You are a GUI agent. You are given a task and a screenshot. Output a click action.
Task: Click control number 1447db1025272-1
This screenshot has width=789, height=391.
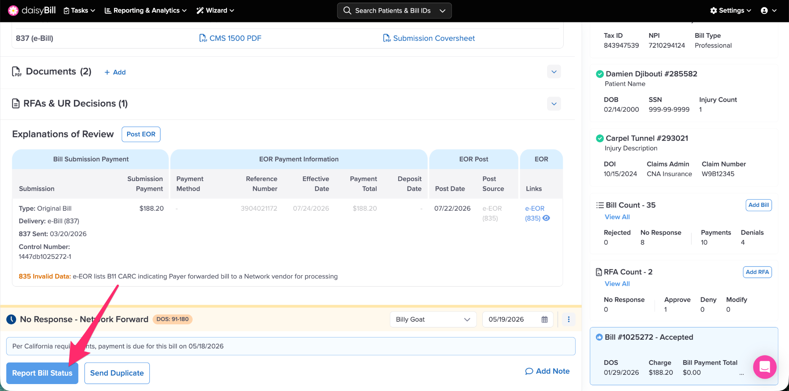pos(45,257)
